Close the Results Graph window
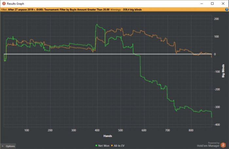The width and height of the screenshot is (229, 149). click(223, 4)
